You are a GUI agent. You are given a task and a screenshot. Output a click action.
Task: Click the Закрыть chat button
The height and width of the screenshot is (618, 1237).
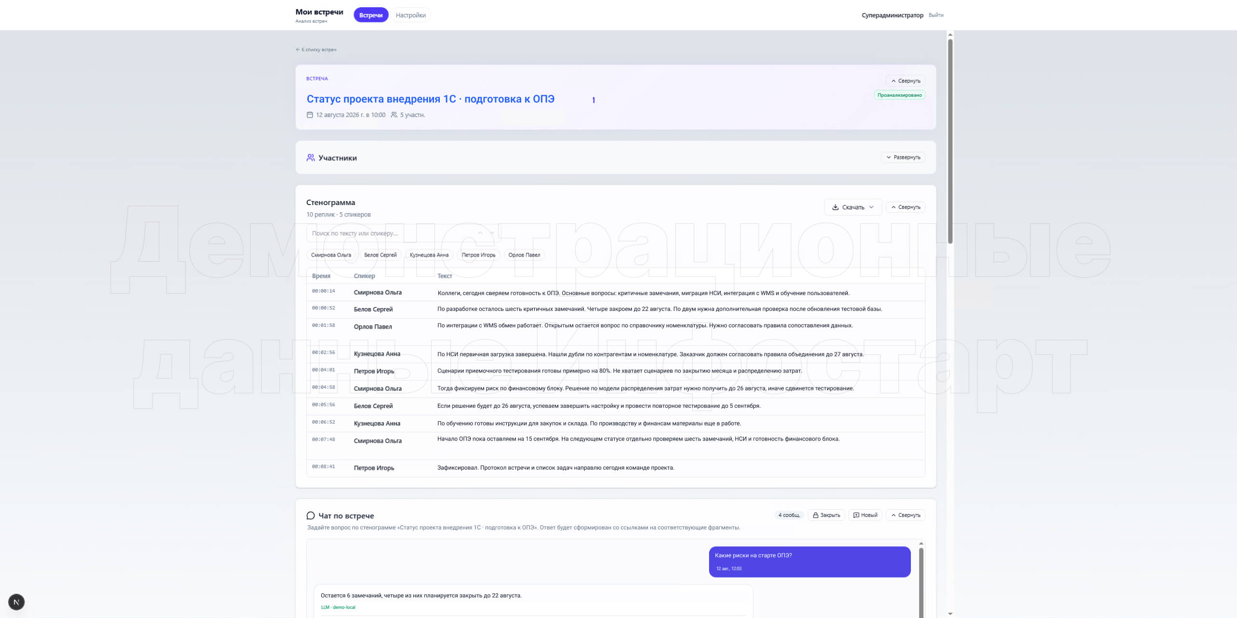click(x=826, y=515)
